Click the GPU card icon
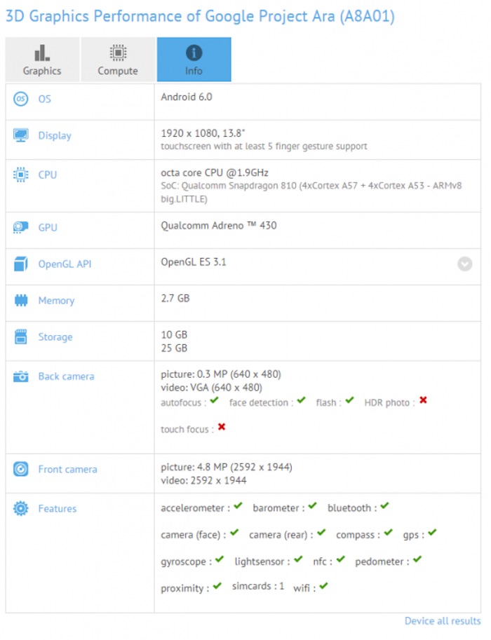 pos(21,227)
